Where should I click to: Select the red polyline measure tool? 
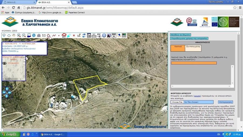(54, 35)
